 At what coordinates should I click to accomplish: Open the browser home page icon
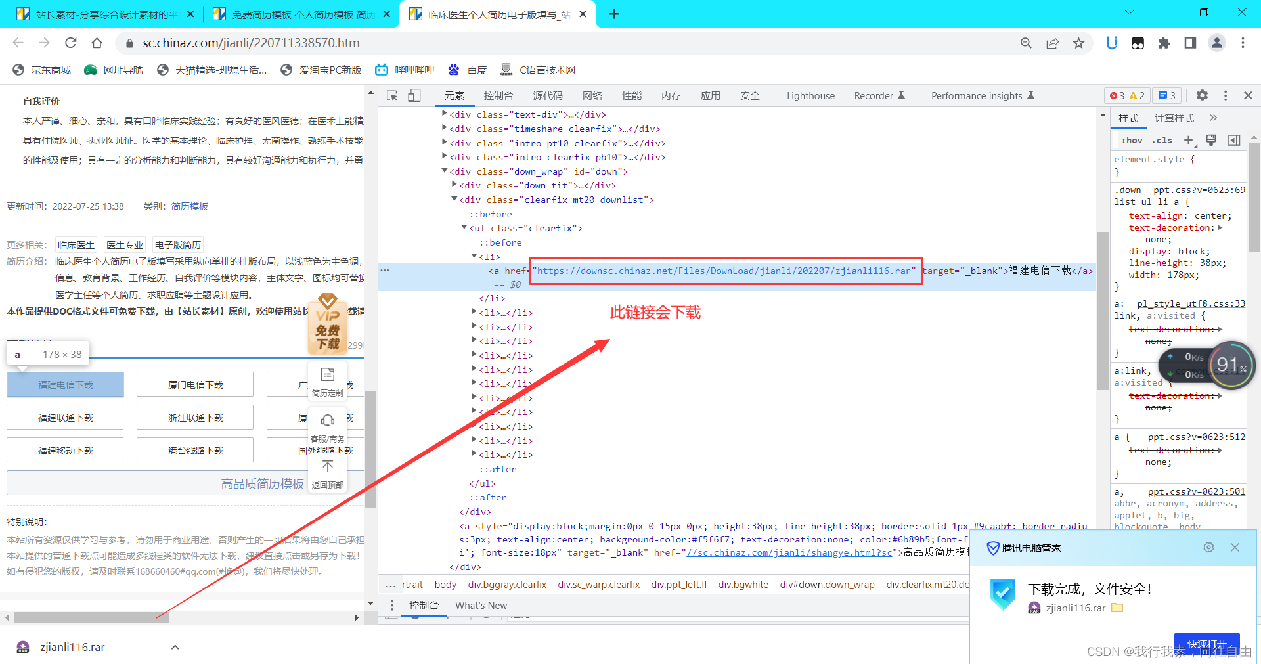pos(97,43)
